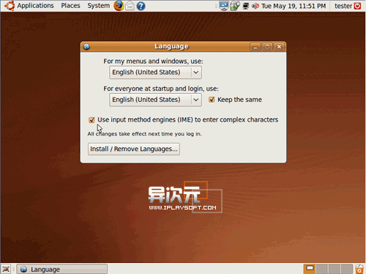Open the Places menu

70,6
